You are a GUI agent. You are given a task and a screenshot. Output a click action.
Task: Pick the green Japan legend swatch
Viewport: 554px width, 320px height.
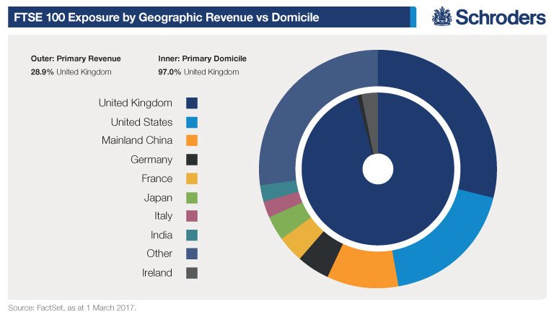click(x=191, y=197)
